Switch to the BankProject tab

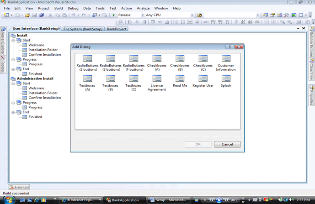pyautogui.click(x=117, y=29)
